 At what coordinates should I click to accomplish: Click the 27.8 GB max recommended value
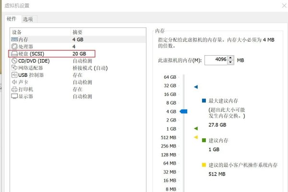[x=217, y=125]
